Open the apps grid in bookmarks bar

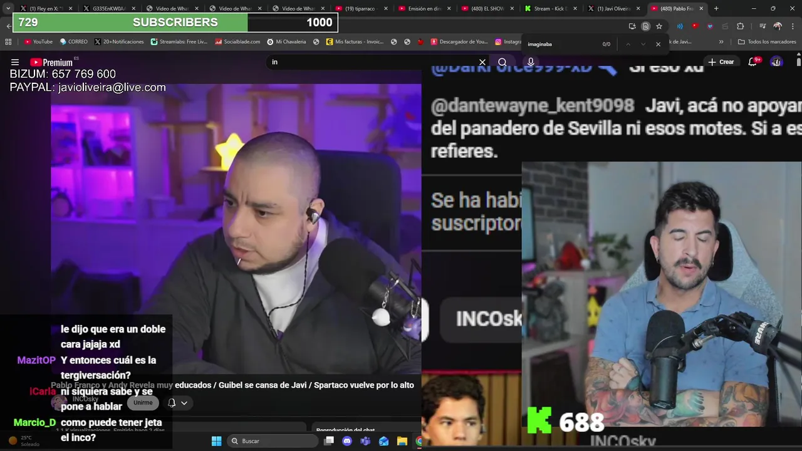tap(8, 42)
